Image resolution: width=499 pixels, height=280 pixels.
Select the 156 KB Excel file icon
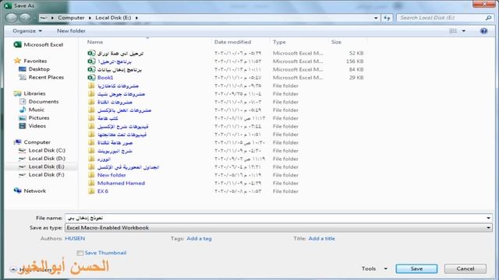[91, 61]
